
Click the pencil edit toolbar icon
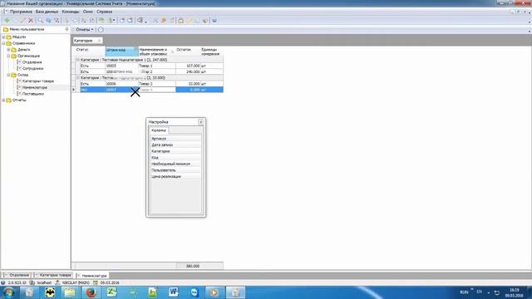22,20
